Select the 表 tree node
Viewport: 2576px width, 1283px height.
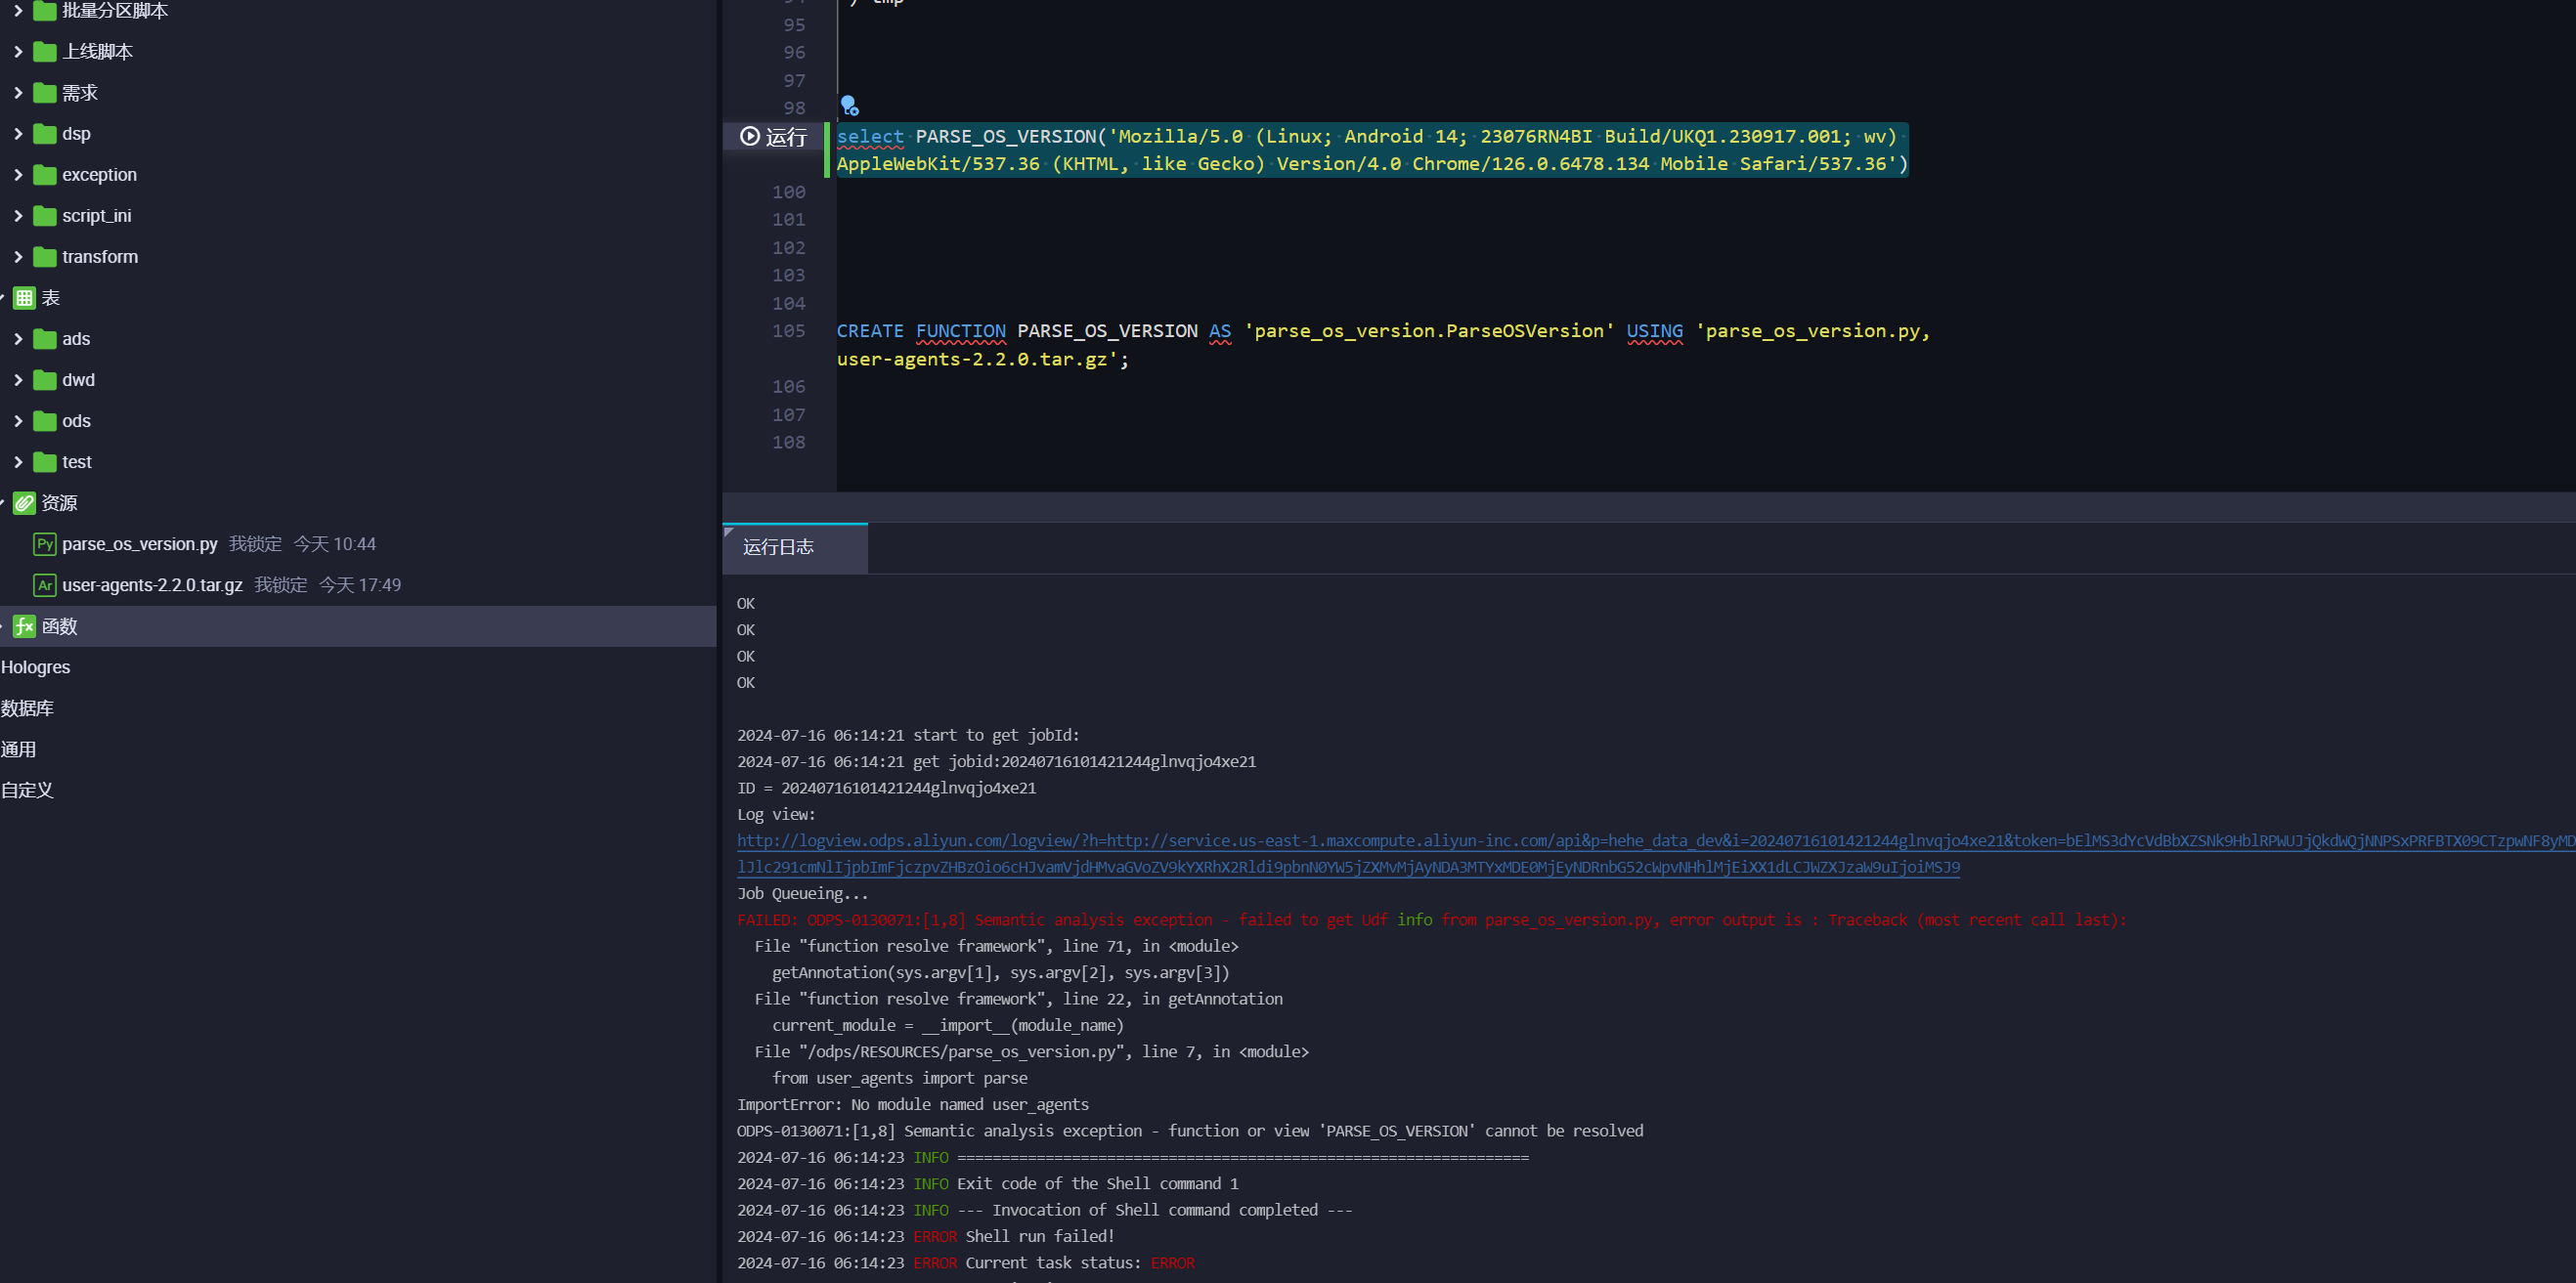(358, 298)
